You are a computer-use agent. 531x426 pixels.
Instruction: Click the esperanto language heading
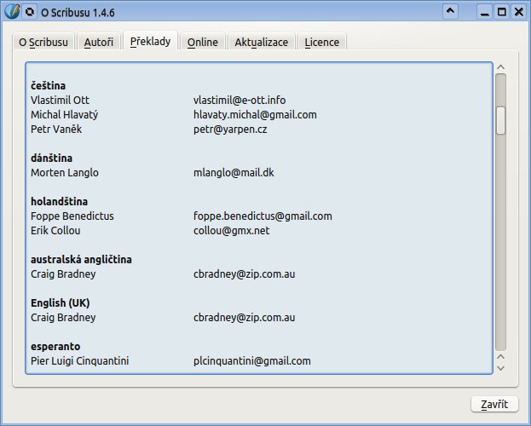pyautogui.click(x=55, y=347)
